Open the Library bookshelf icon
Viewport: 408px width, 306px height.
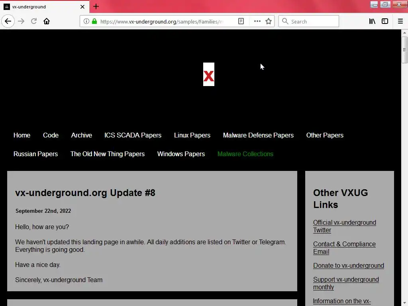[x=372, y=22]
